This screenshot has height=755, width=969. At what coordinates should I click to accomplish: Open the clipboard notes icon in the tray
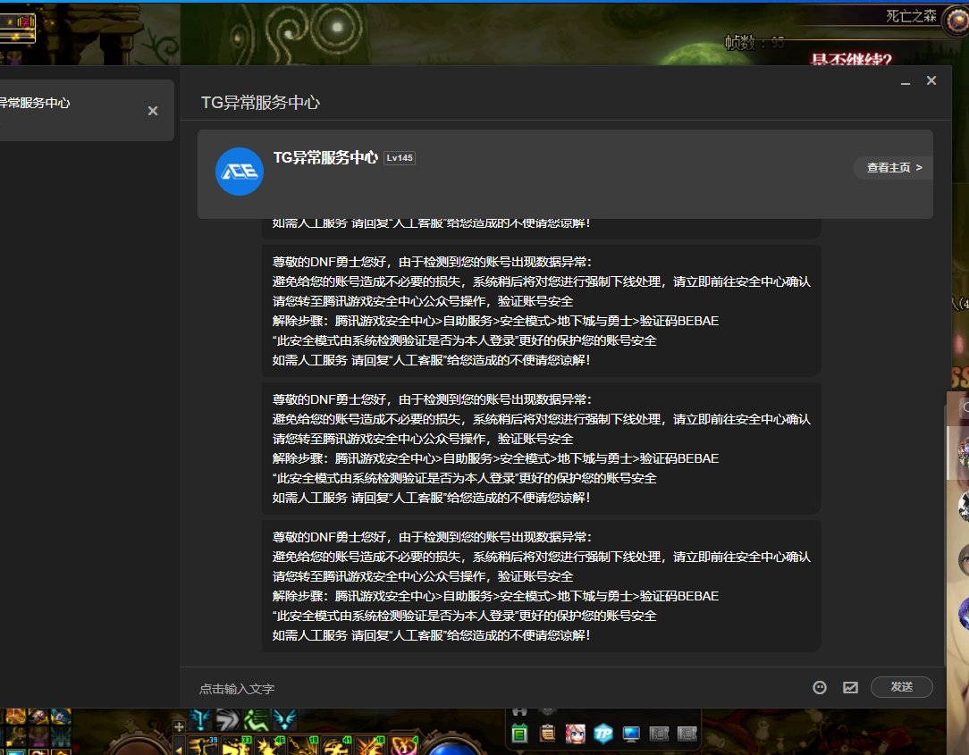click(x=546, y=733)
